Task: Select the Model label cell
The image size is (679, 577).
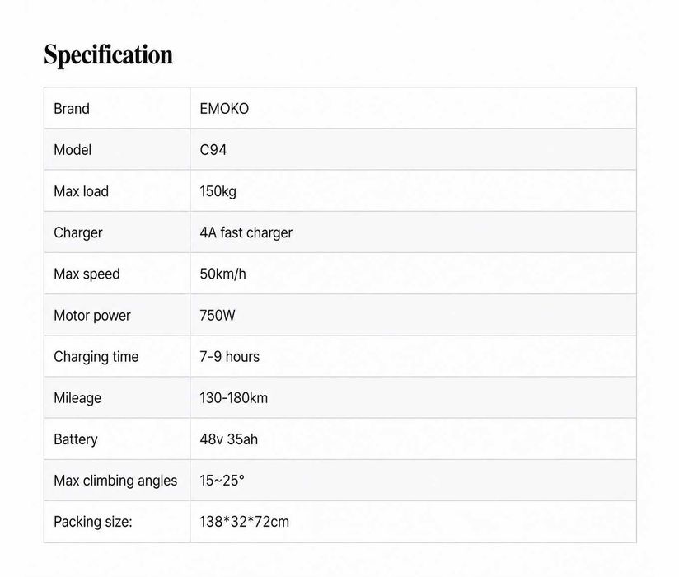Action: click(x=117, y=149)
